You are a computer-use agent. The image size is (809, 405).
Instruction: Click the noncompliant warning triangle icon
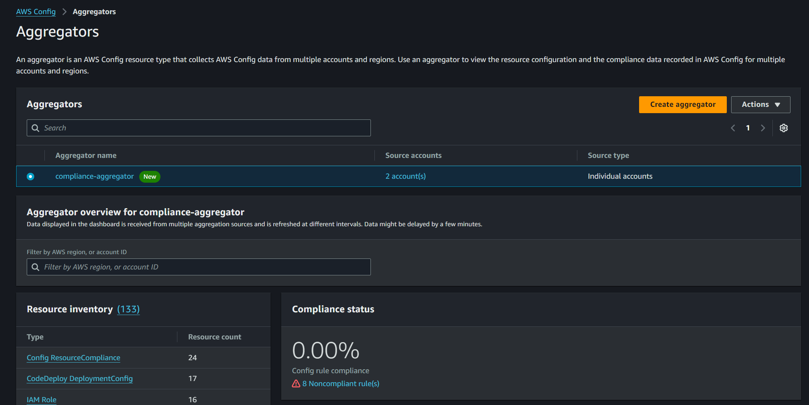(x=296, y=384)
